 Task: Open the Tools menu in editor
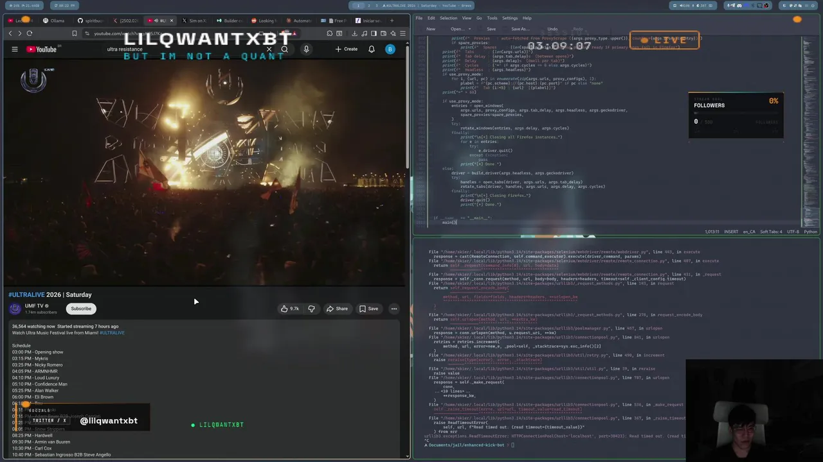click(492, 18)
